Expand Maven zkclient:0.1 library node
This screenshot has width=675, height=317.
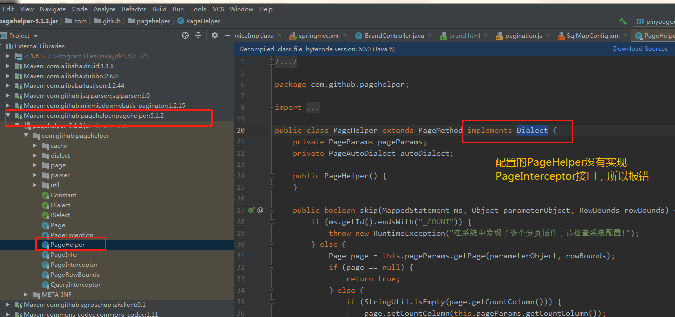(8, 305)
